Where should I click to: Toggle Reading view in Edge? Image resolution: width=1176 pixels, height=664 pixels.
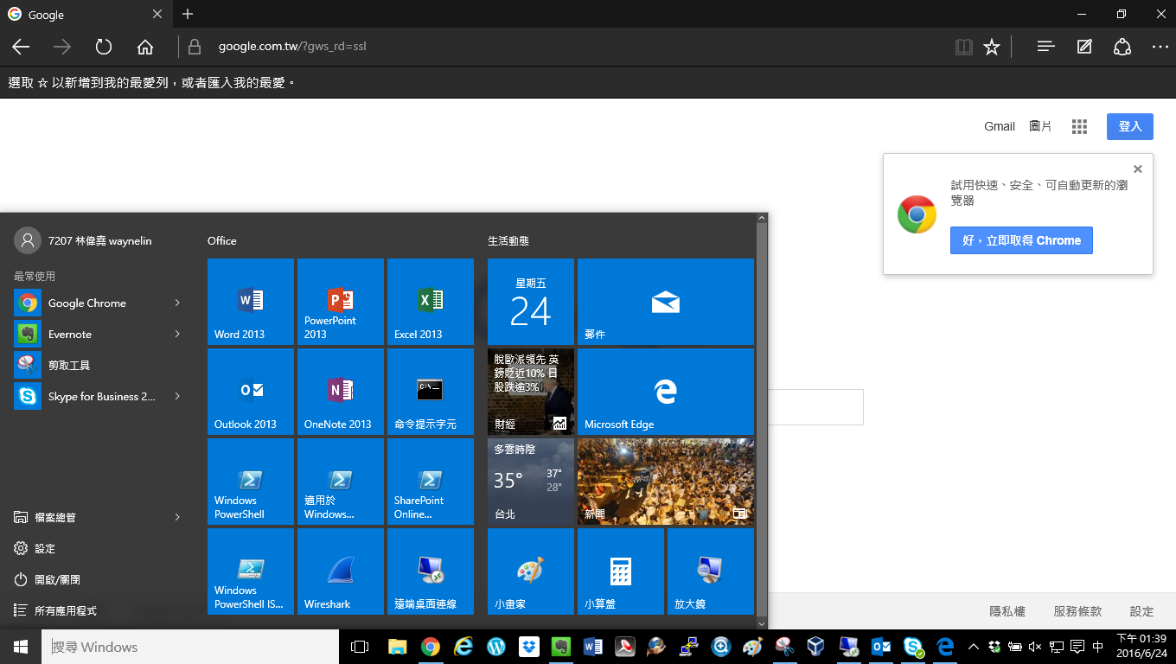(x=964, y=47)
